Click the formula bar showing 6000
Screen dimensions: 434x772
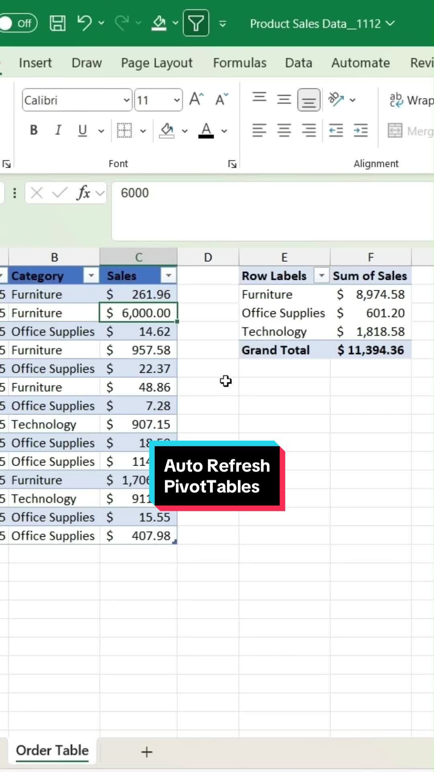pyautogui.click(x=272, y=211)
